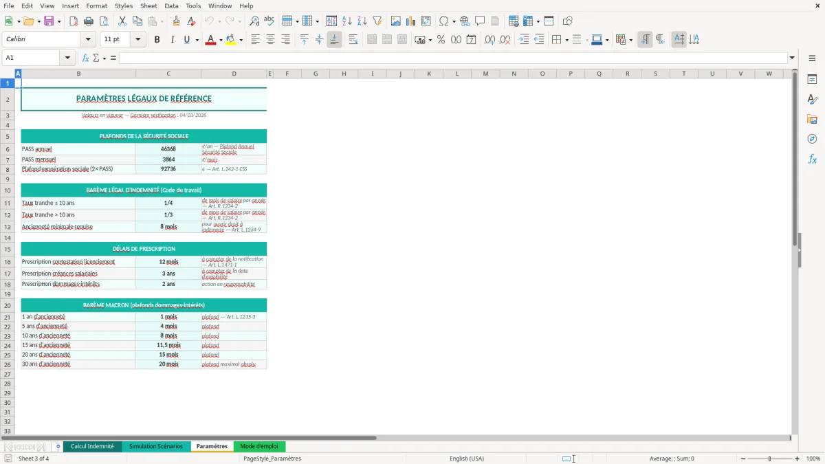Toggle left-to-right text direction
This screenshot has width=825, height=464.
point(645,40)
